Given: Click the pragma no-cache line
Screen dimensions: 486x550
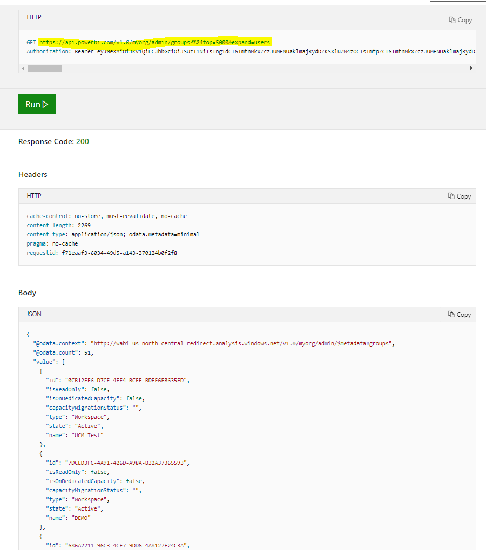Looking at the screenshot, I should pos(52,243).
